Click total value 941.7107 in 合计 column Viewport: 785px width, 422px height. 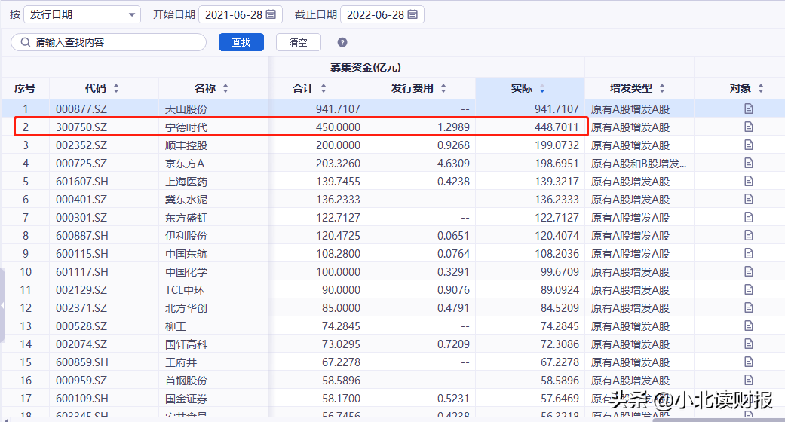(x=338, y=109)
